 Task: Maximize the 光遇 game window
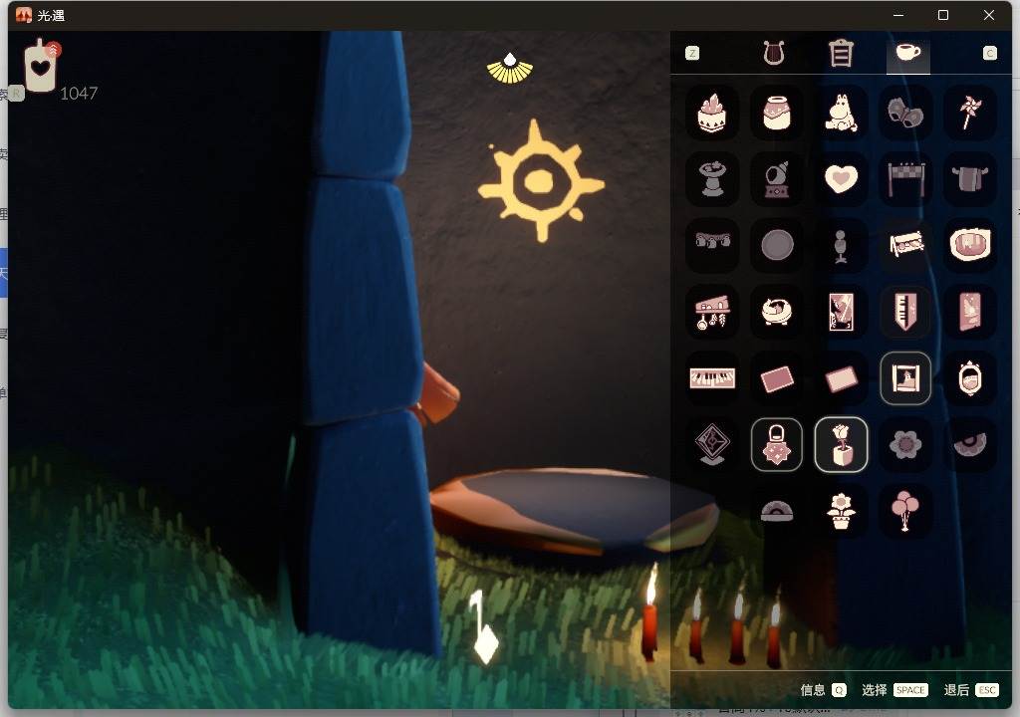click(x=943, y=15)
